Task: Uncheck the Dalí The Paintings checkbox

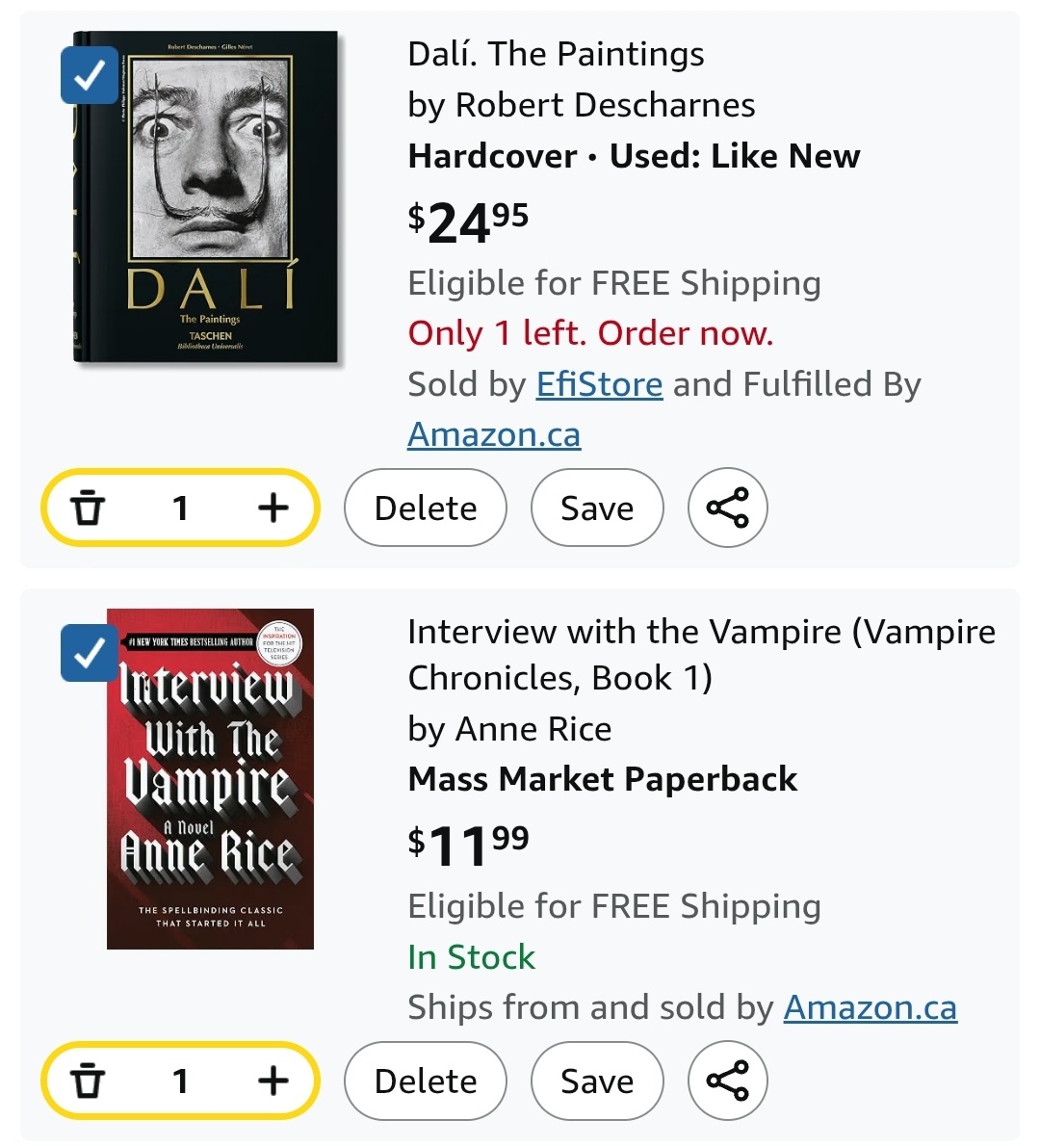Action: [x=90, y=75]
